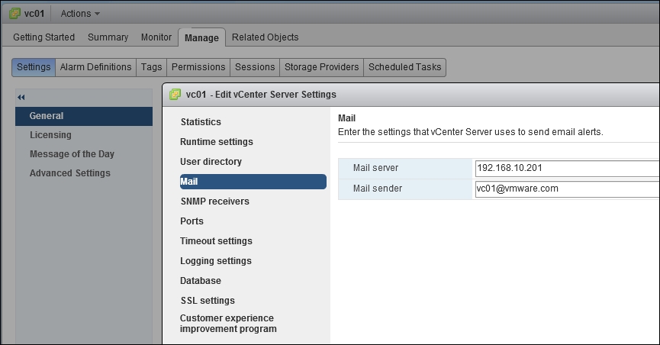Click the vc01 object name in header
The height and width of the screenshot is (345, 660).
34,14
